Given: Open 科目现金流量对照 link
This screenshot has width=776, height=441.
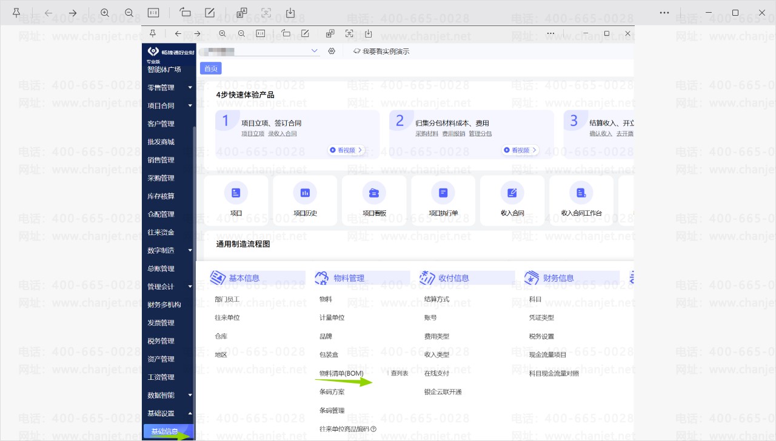Looking at the screenshot, I should (554, 373).
